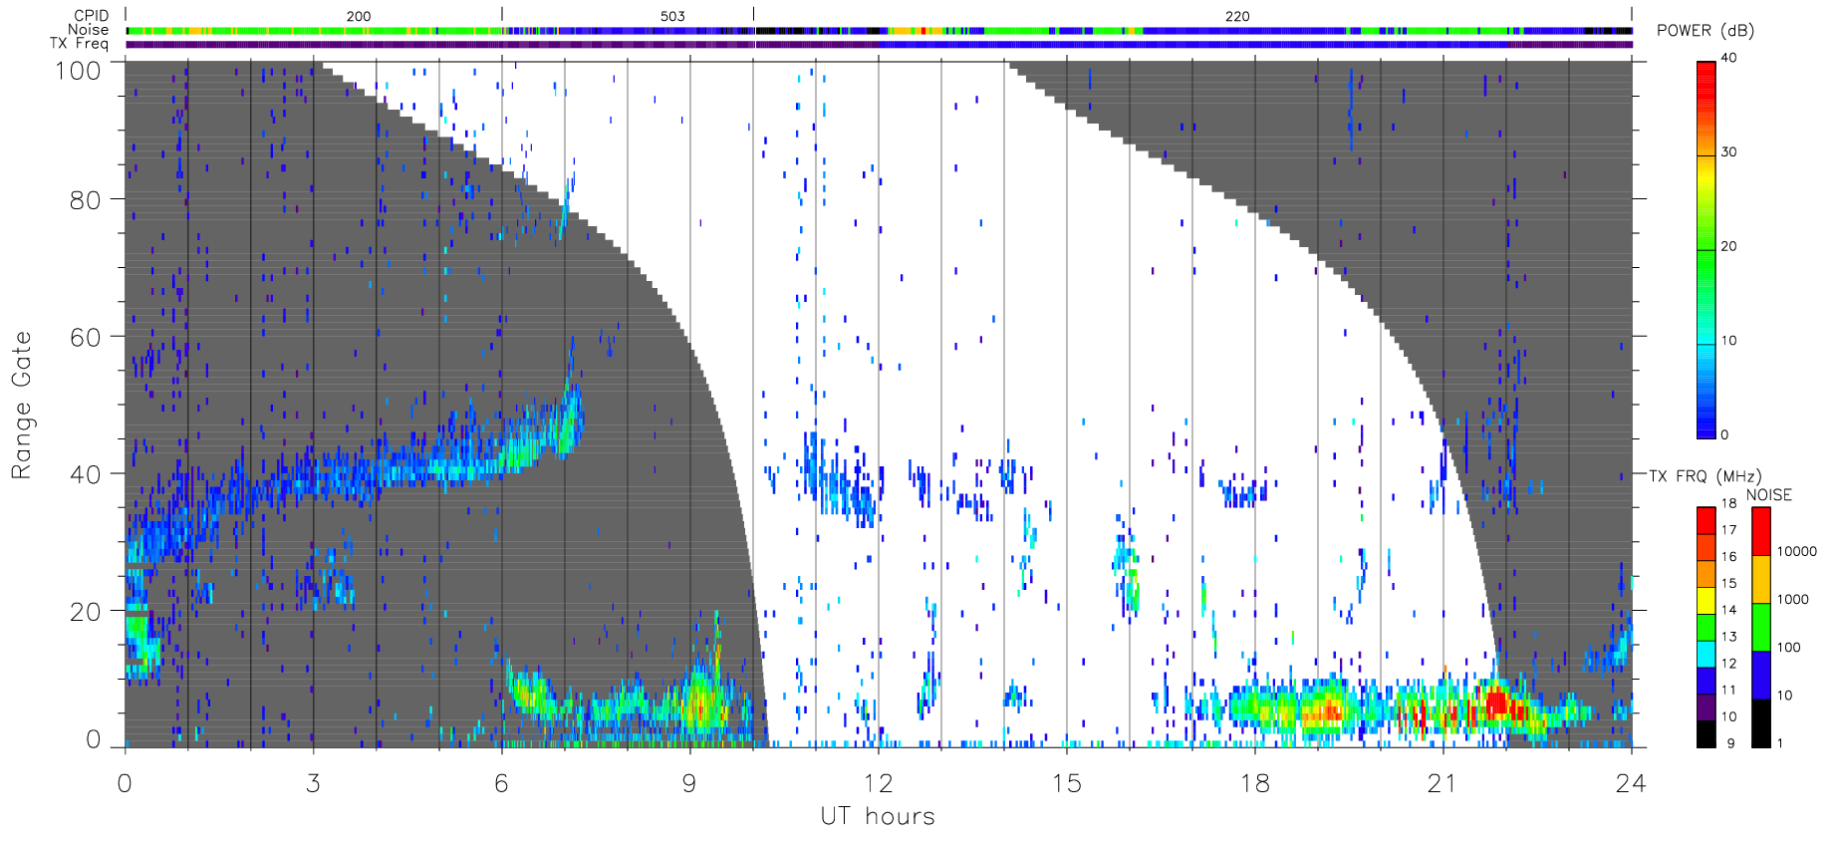
Task: Click UT hour tick label 3
Action: click(x=313, y=784)
